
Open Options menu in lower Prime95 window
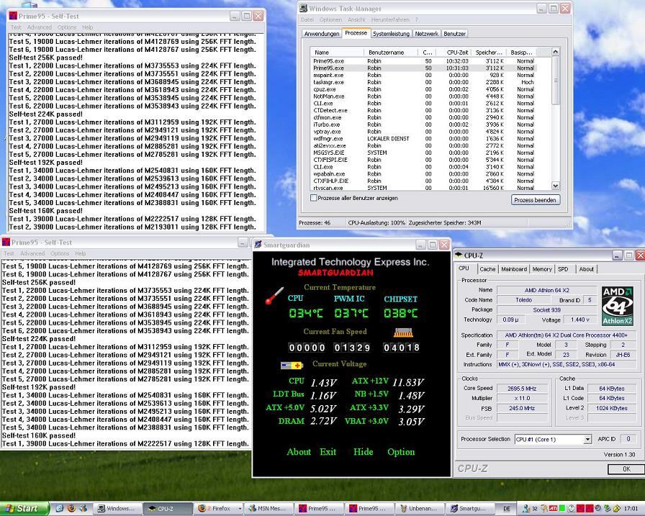tap(60, 254)
